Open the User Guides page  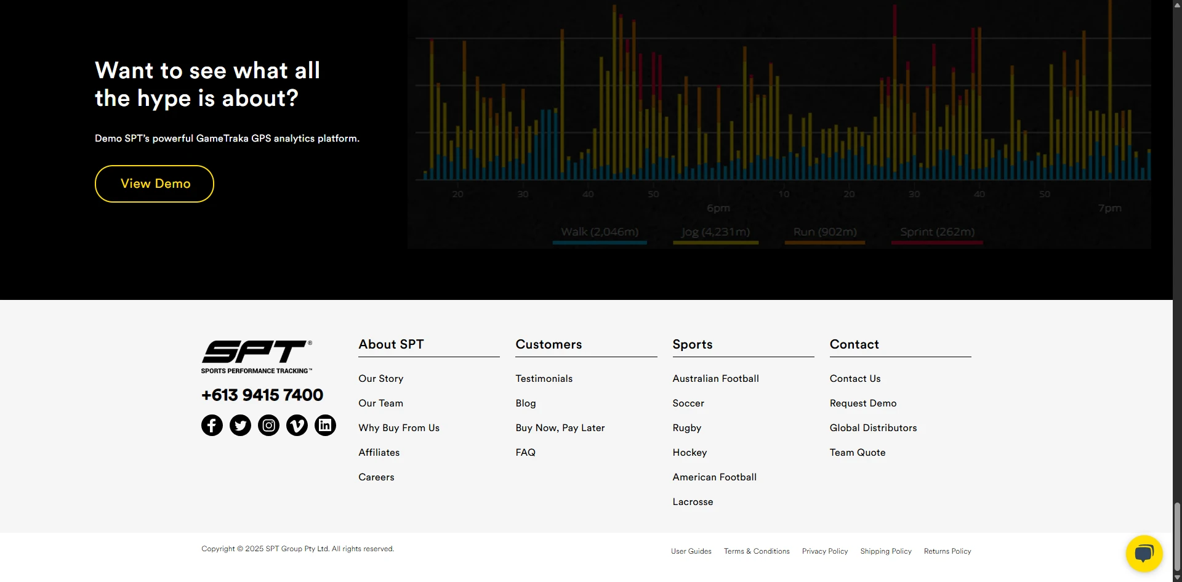(x=691, y=551)
